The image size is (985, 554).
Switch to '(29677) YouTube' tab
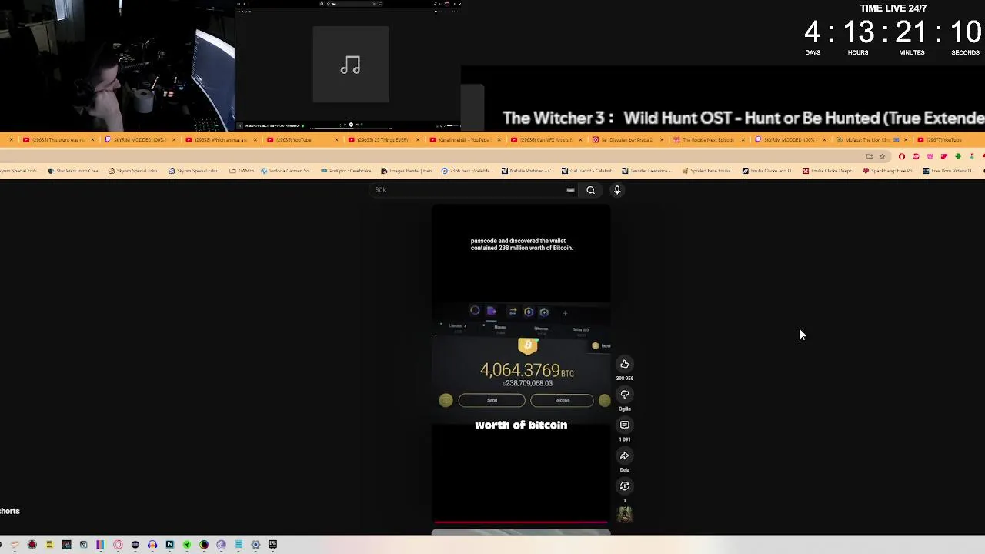tap(945, 139)
